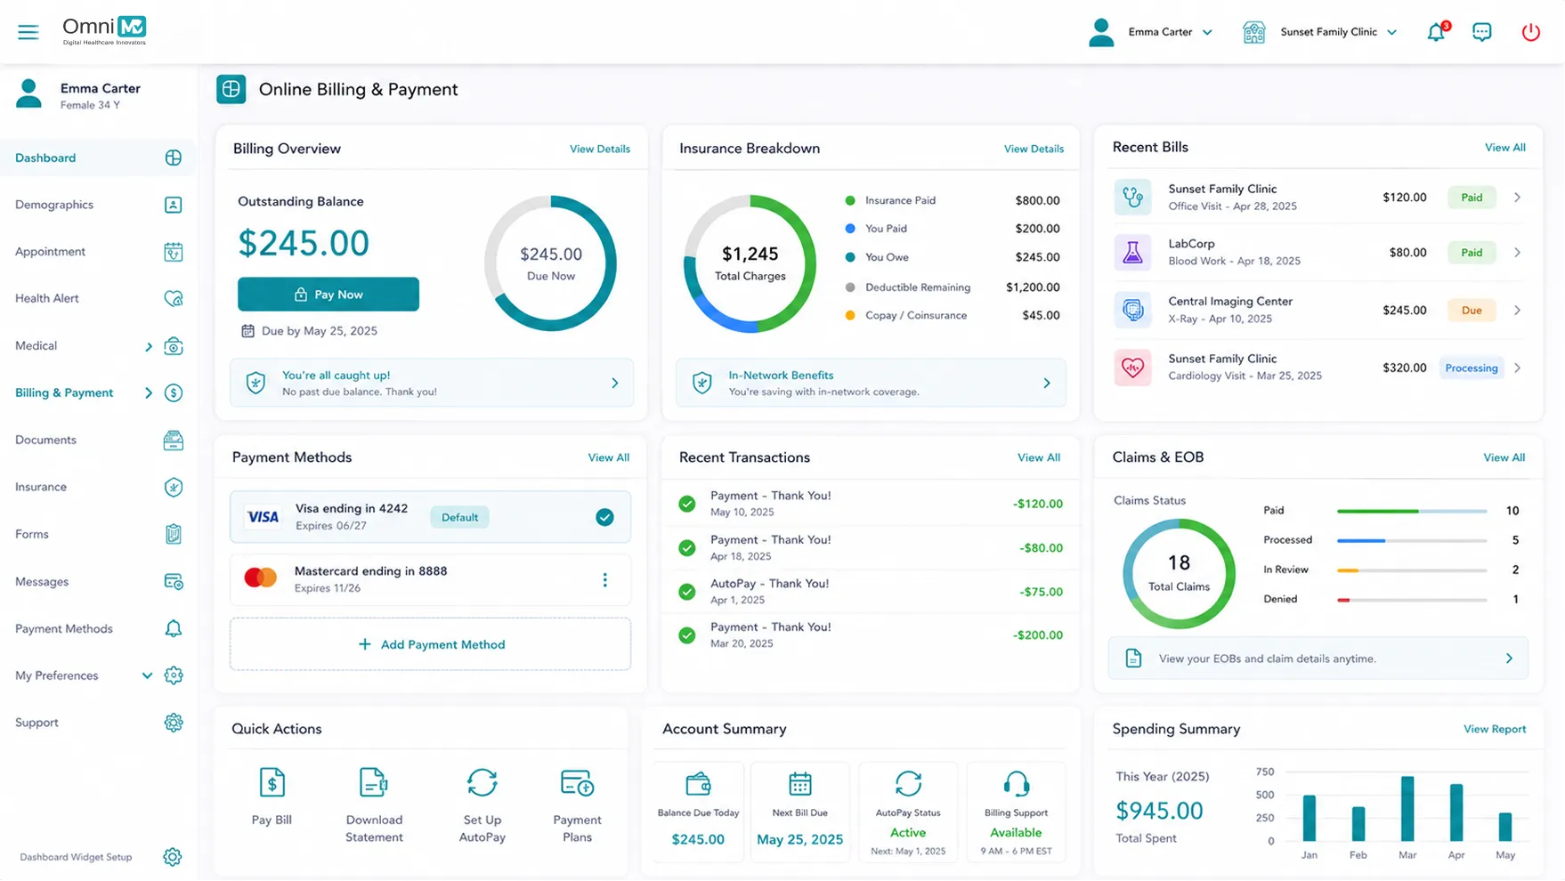
Task: Click the Demographics sidebar icon
Action: (174, 205)
